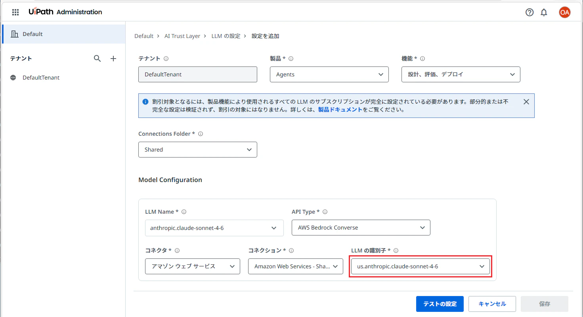Show info tooltip for LLM Name

click(184, 212)
